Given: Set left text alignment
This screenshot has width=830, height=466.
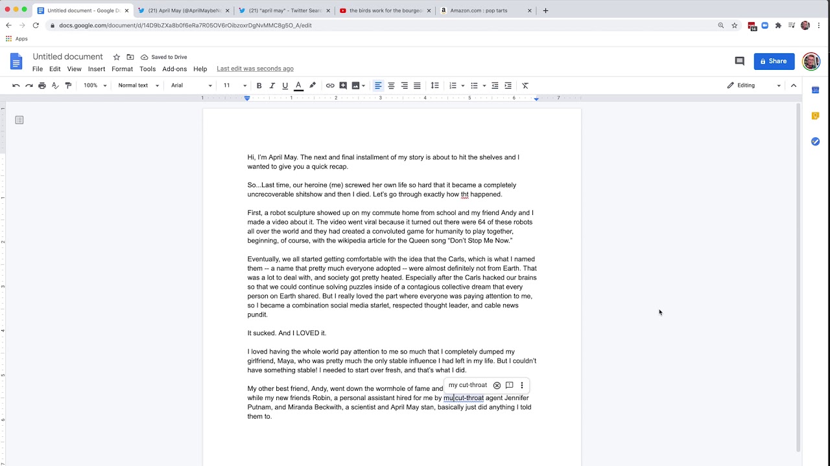Looking at the screenshot, I should click(x=378, y=85).
